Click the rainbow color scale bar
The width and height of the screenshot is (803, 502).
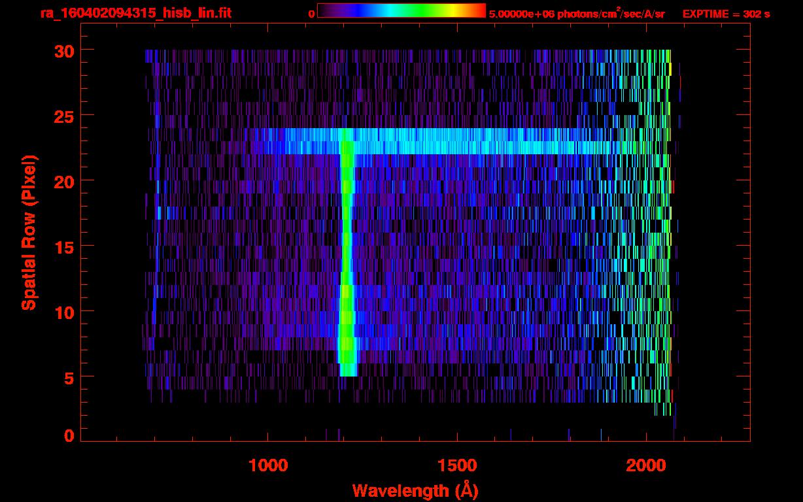[x=401, y=10]
